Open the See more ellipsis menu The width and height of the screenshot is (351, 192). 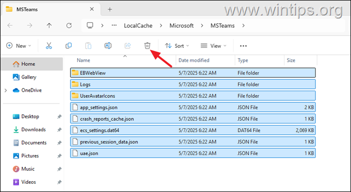243,46
